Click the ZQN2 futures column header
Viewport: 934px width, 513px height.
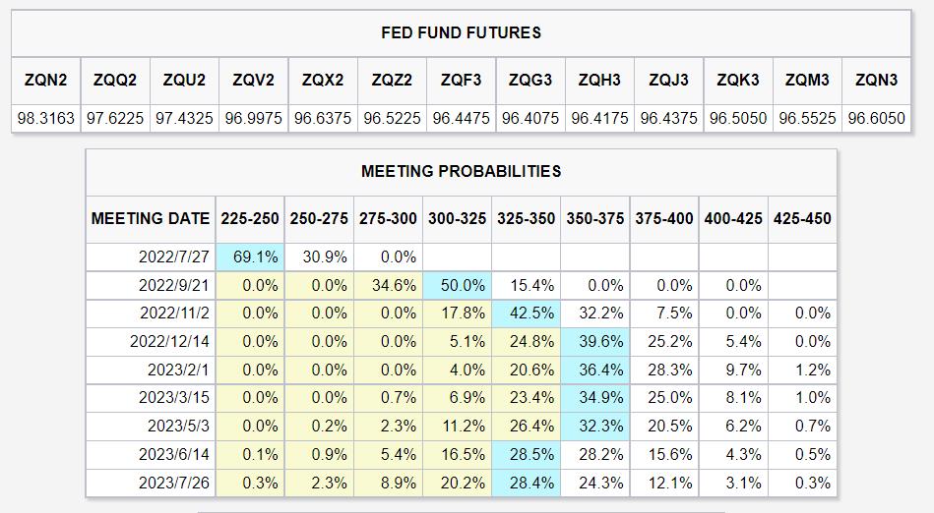[46, 80]
